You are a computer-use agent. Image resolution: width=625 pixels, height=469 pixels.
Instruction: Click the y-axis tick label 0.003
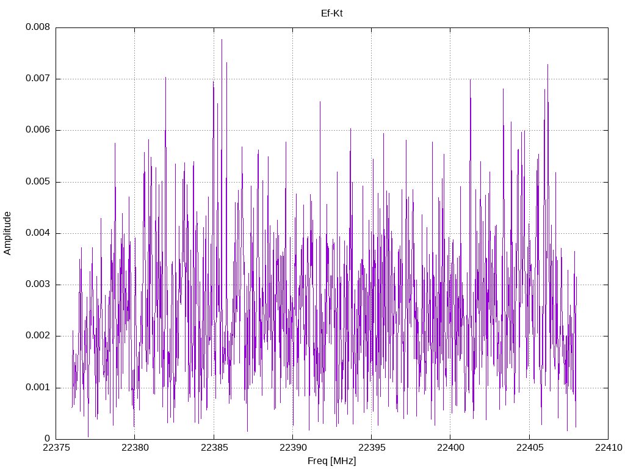click(x=38, y=285)
